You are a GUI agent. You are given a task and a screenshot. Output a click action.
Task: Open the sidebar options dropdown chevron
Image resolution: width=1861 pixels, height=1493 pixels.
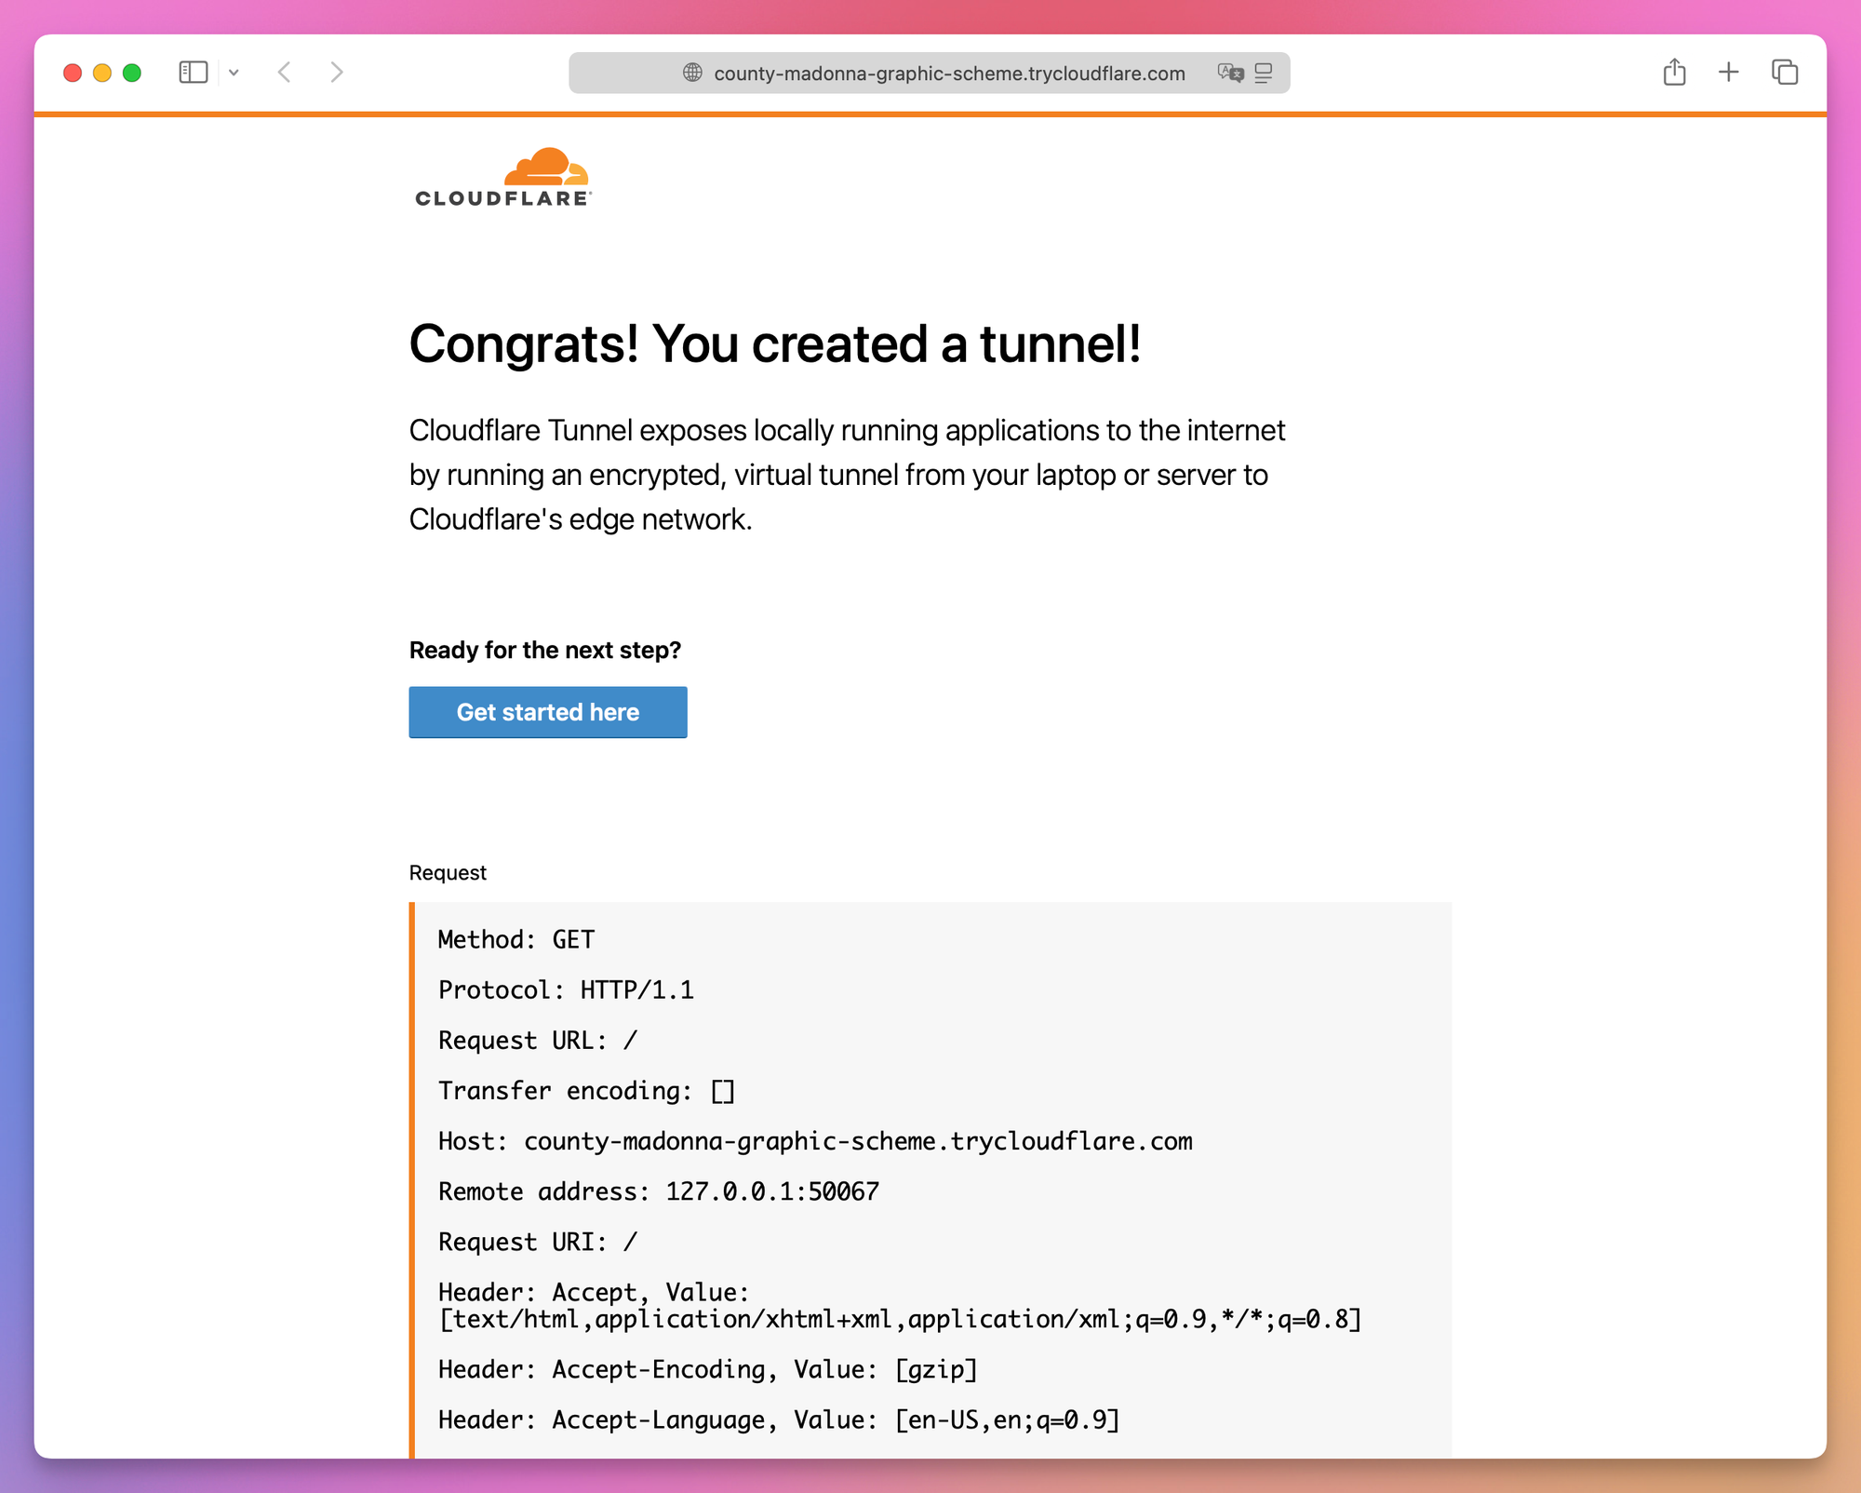coord(234,73)
